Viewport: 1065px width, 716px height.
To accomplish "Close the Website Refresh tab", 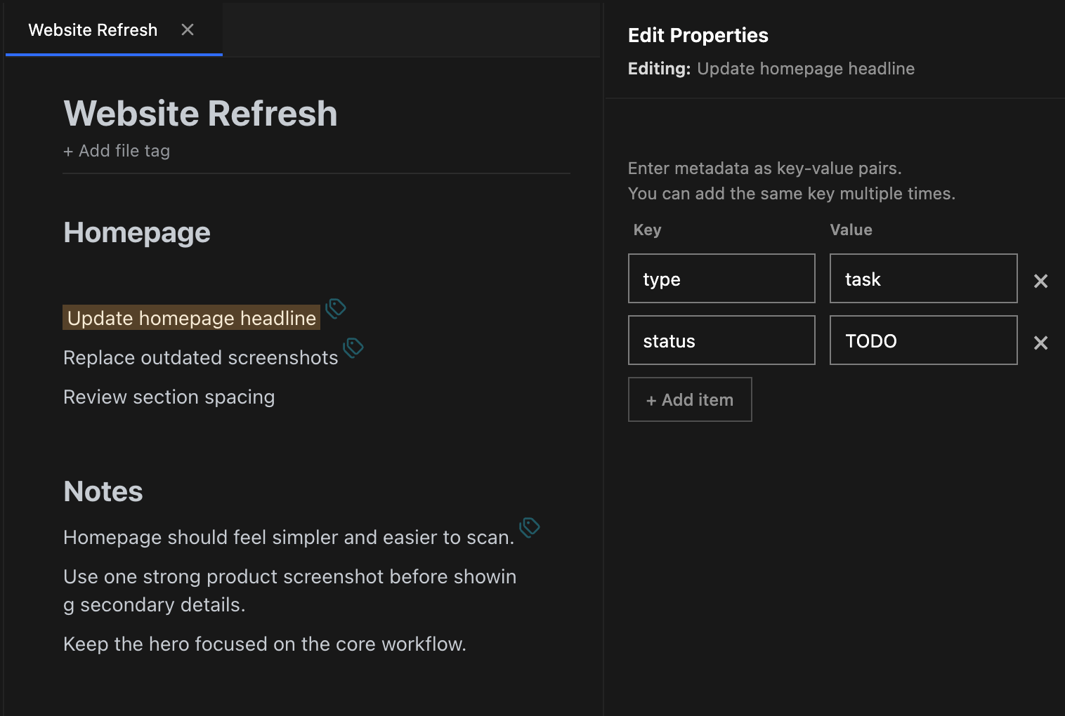I will [x=187, y=29].
